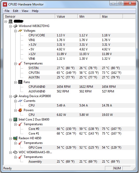Collapse the Radeon HD 4850 node

pos(10,138)
